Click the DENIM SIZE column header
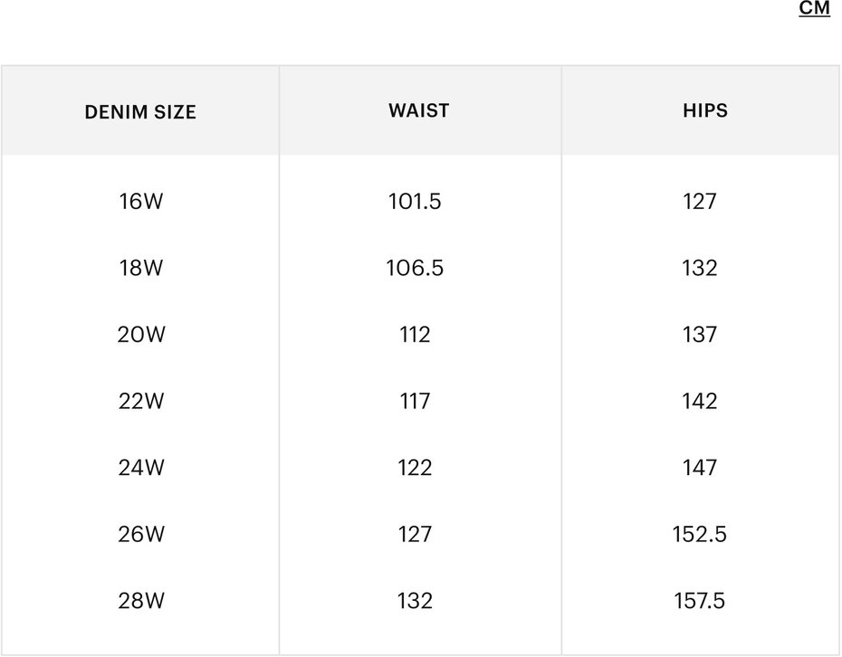Screen dimensions: 842x657 coord(140,111)
